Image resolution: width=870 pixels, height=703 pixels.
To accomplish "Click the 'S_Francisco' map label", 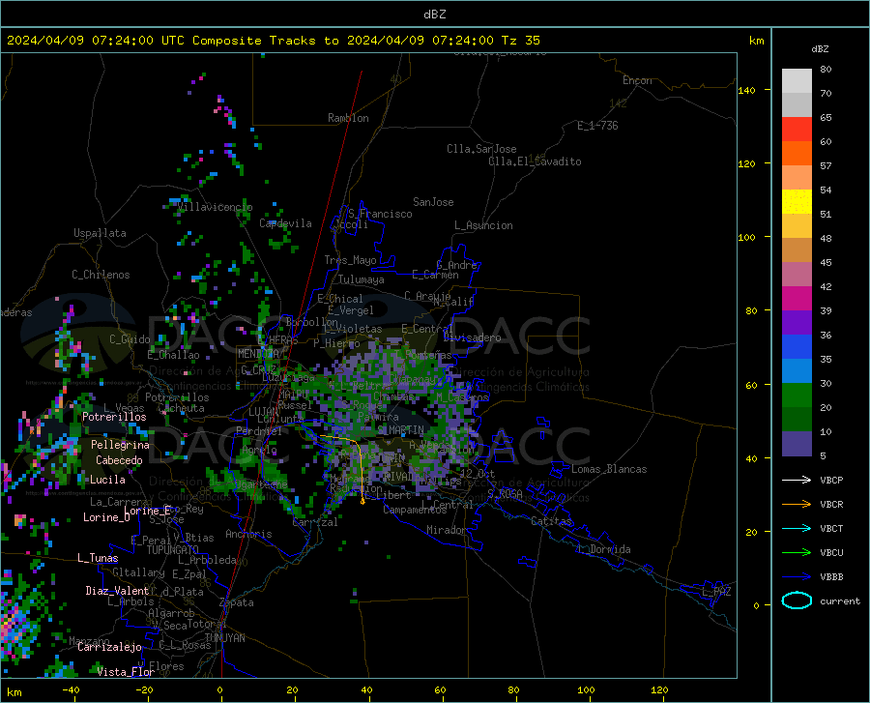I will coord(380,214).
